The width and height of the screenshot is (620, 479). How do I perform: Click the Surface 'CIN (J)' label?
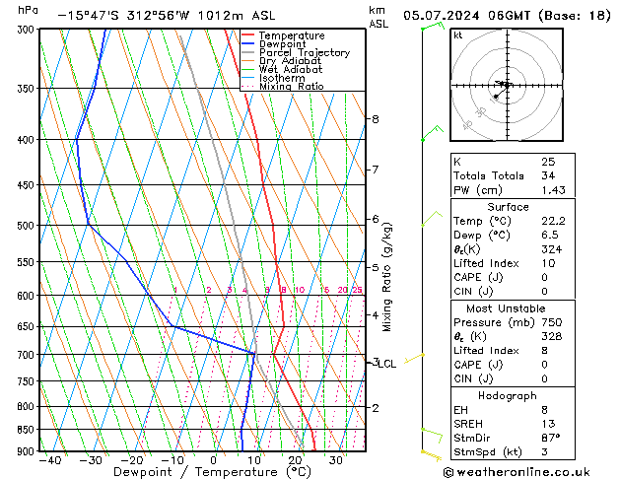473,292
